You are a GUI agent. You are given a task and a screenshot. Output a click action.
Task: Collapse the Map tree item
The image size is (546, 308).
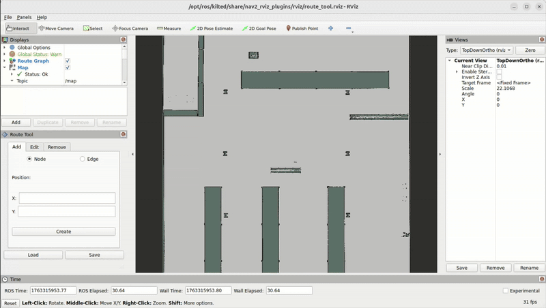(x=4, y=67)
